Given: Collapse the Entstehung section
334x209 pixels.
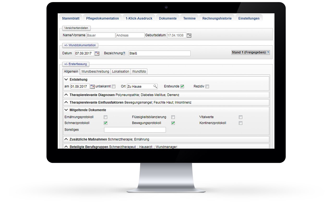Looking at the screenshot, I should (x=66, y=79).
